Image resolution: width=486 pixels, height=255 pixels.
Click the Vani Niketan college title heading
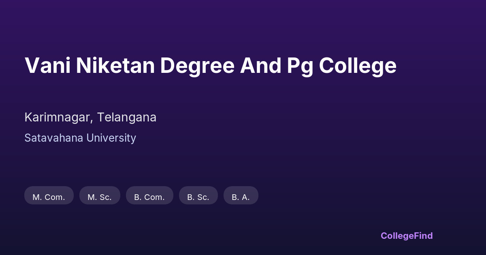coord(210,66)
